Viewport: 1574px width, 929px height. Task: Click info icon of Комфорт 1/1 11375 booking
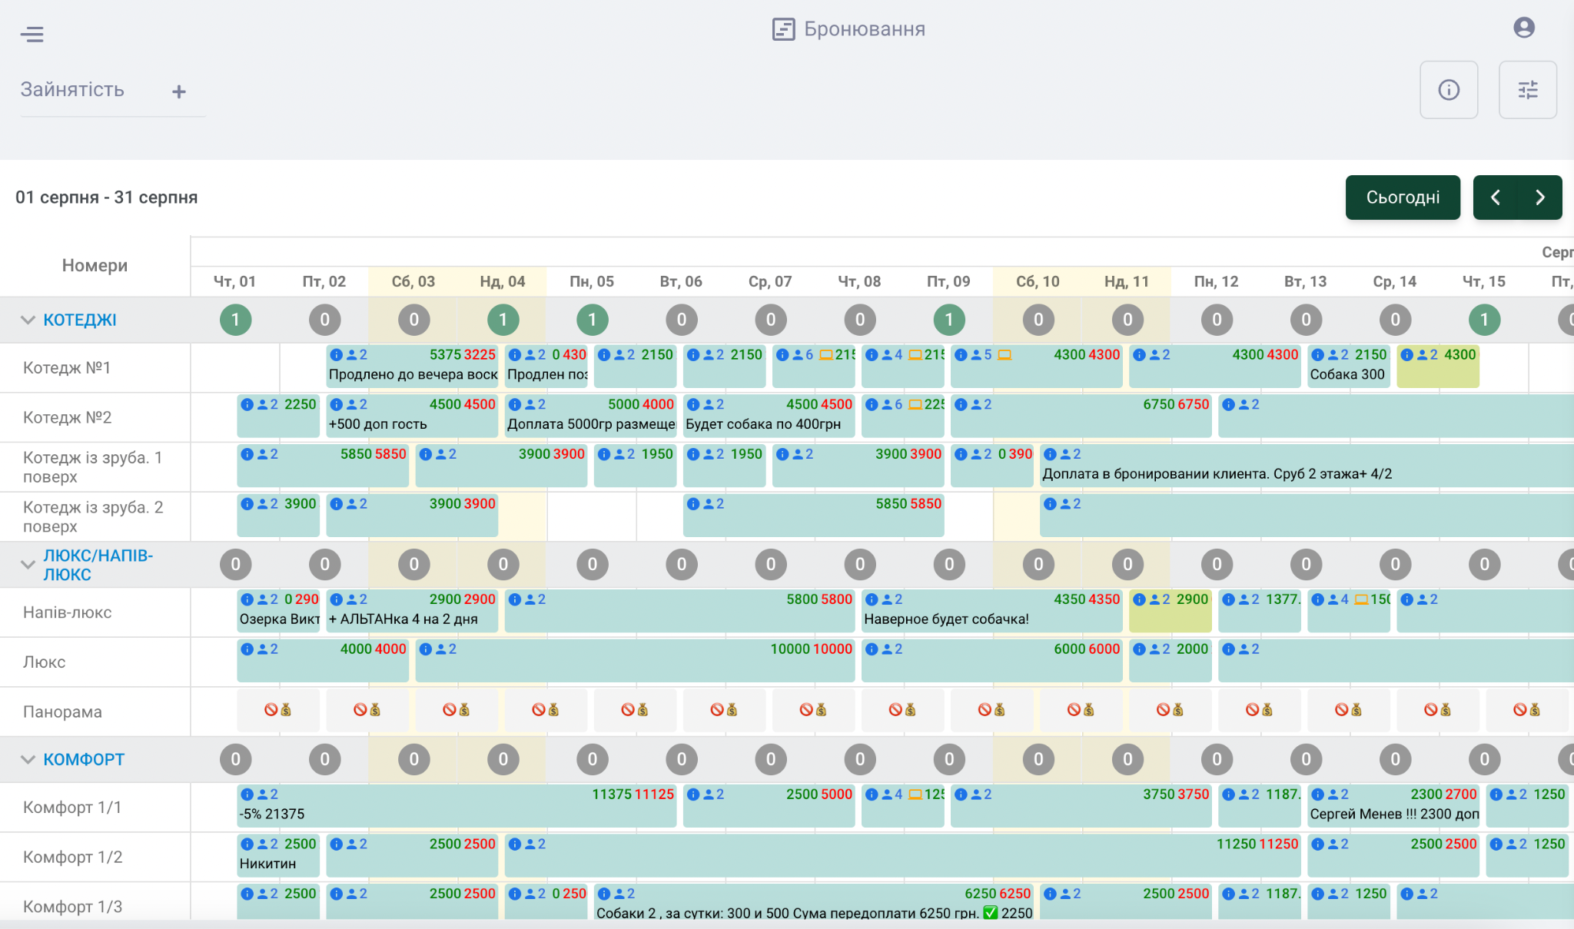[247, 795]
